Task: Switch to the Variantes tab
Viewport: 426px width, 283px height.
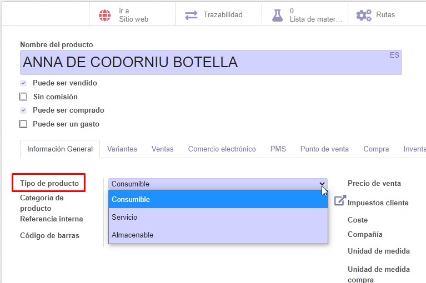Action: [x=122, y=149]
